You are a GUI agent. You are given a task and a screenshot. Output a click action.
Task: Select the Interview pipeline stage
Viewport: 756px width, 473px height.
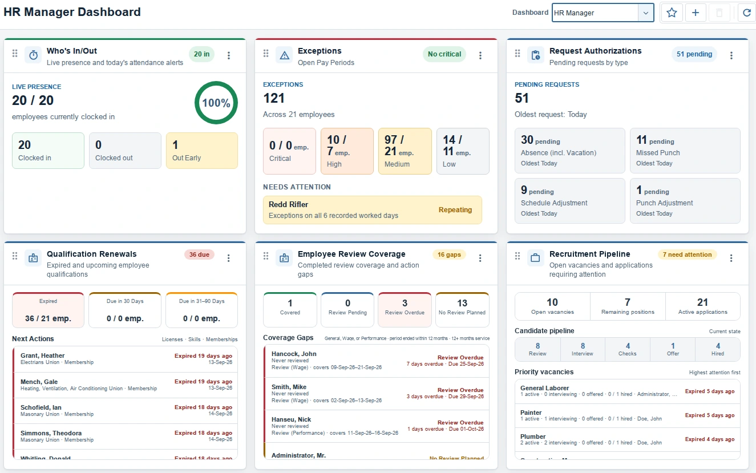click(x=583, y=349)
